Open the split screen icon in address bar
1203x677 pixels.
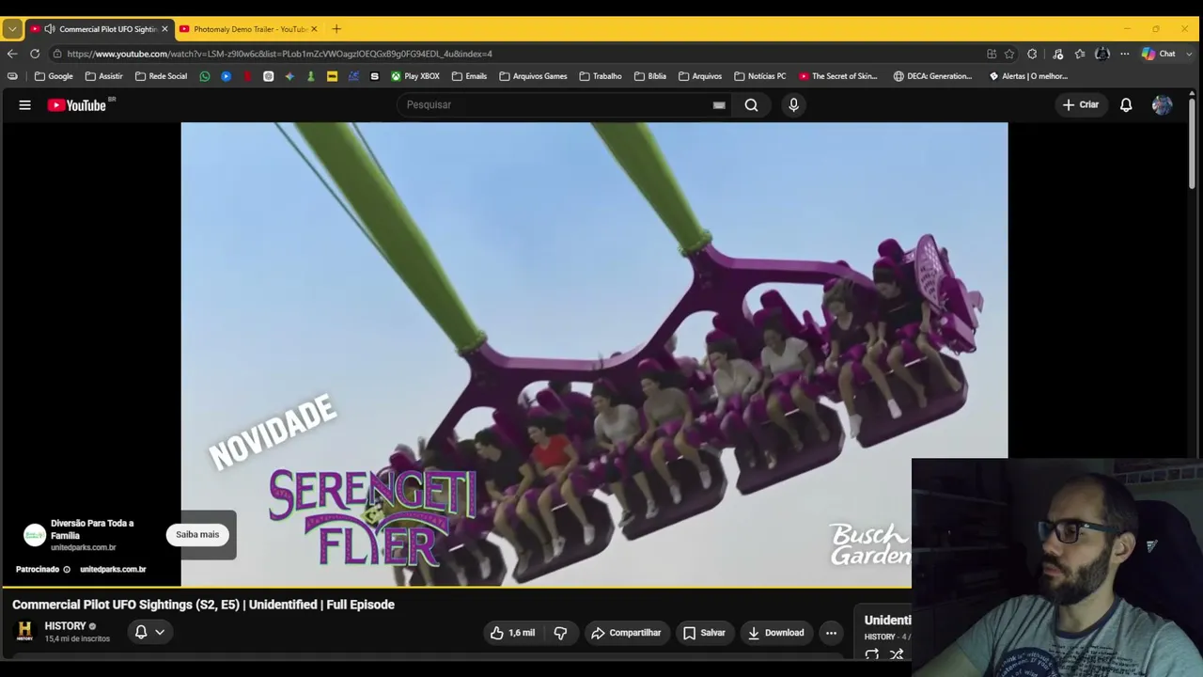(992, 54)
